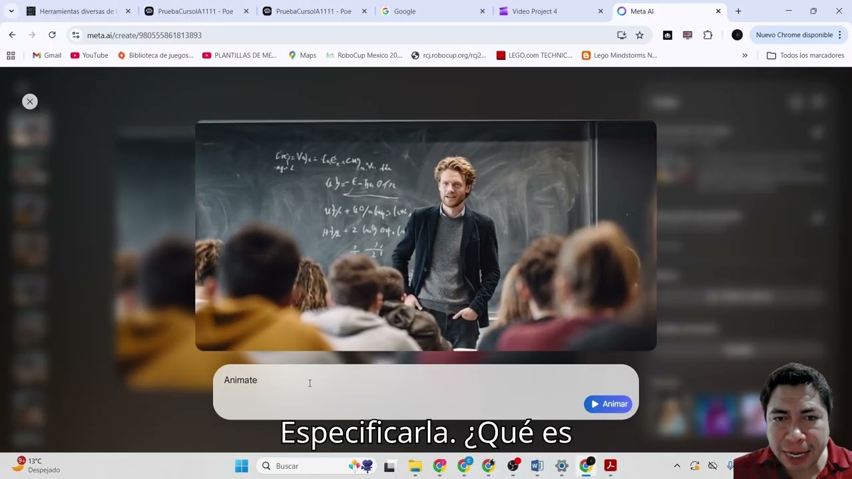852x479 pixels.
Task: Open Windows Settings gear on taskbar
Action: [562, 466]
